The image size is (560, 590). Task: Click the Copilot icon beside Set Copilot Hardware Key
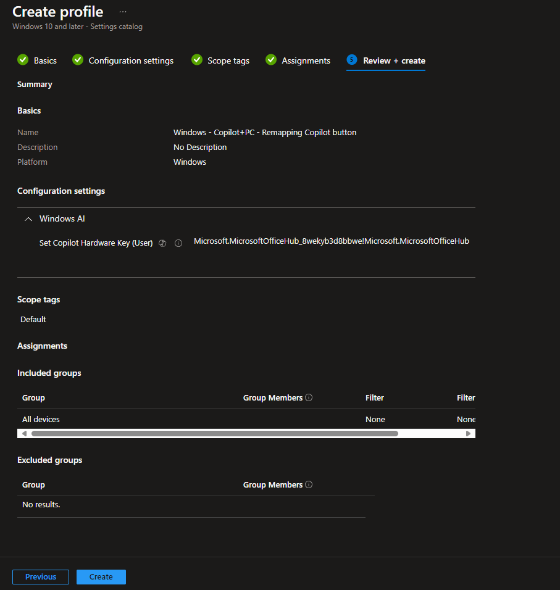[x=162, y=243]
